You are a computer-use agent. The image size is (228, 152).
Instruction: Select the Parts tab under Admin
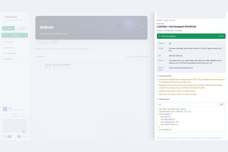55,42
